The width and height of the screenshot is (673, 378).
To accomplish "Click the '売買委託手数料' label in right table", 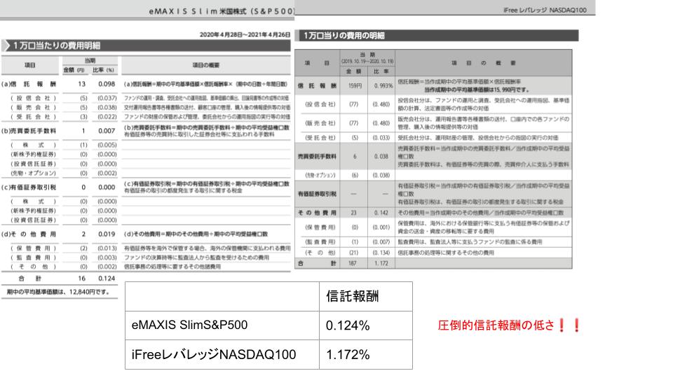I will coord(318,156).
